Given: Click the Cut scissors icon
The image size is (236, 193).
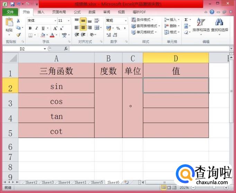Looking at the screenshot, I should coord(18,21).
